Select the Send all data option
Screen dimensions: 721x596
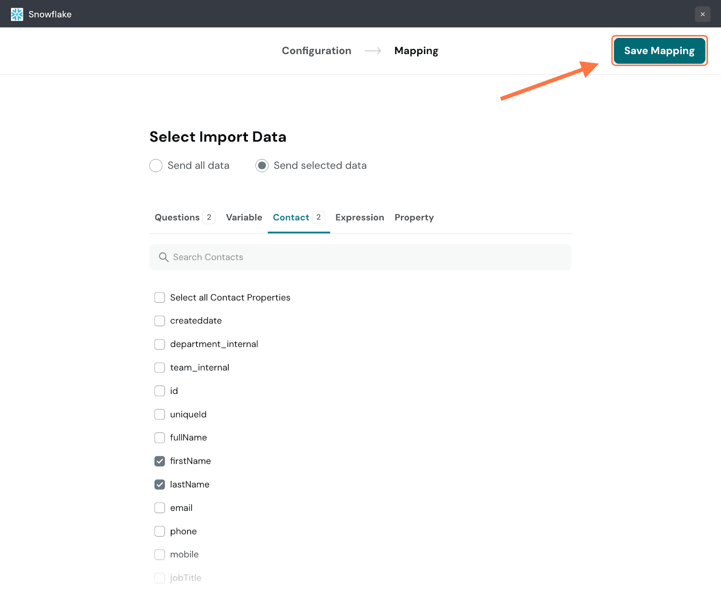tap(156, 166)
